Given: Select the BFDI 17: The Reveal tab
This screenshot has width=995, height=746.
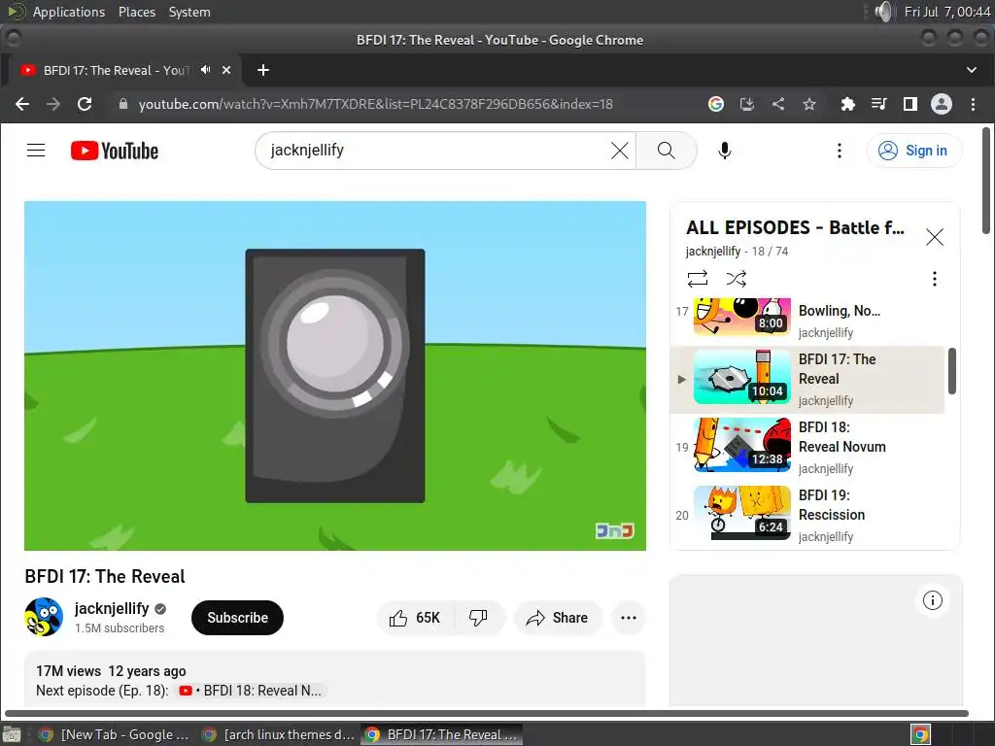Looking at the screenshot, I should [x=117, y=70].
